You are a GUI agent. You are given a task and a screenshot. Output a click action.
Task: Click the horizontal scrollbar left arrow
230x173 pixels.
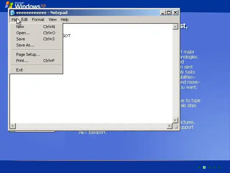[x=13, y=126]
